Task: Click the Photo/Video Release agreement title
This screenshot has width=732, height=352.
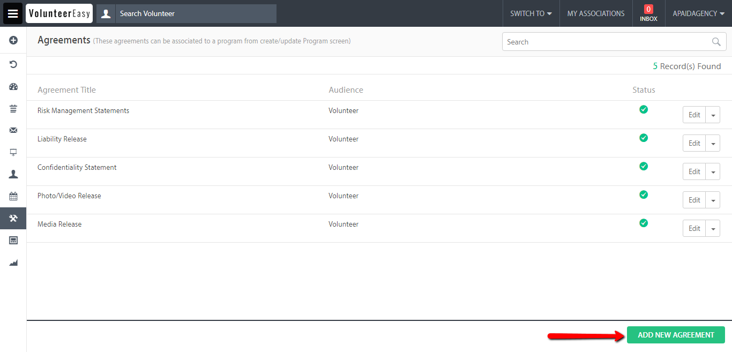Action: click(69, 196)
